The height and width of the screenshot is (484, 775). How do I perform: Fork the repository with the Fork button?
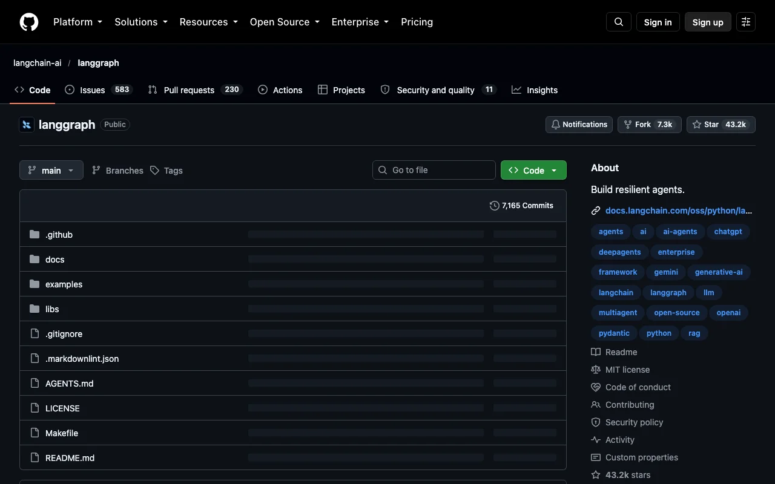tap(650, 125)
